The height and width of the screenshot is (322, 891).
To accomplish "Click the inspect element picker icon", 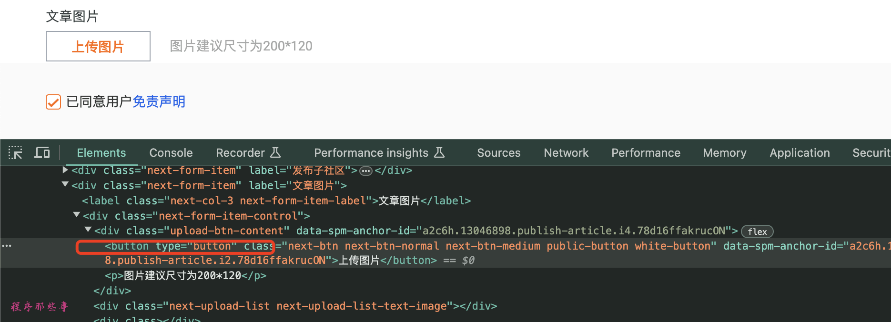I will click(15, 153).
